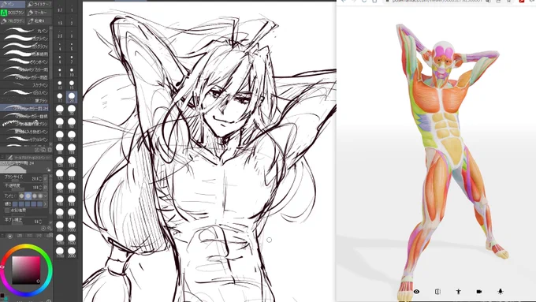Pick brush size preset 2000
536x302 pixels.
pos(72,252)
